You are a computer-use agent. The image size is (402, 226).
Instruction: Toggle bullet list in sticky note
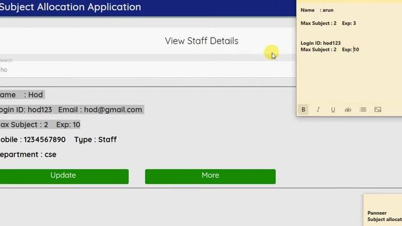363,110
